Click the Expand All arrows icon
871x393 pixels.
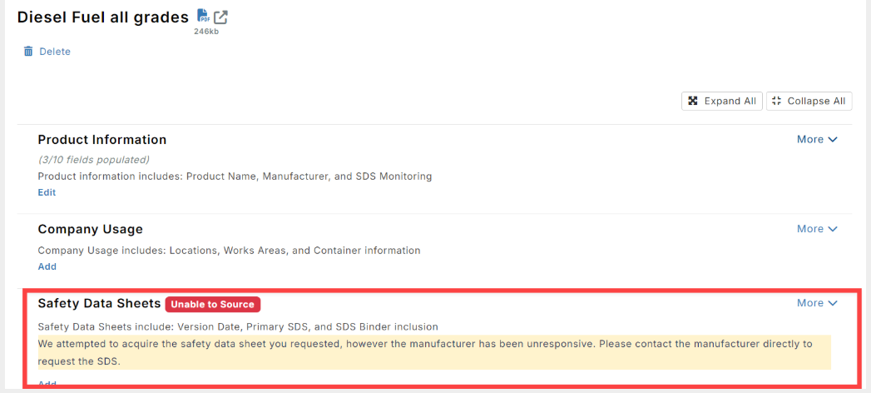pos(693,102)
